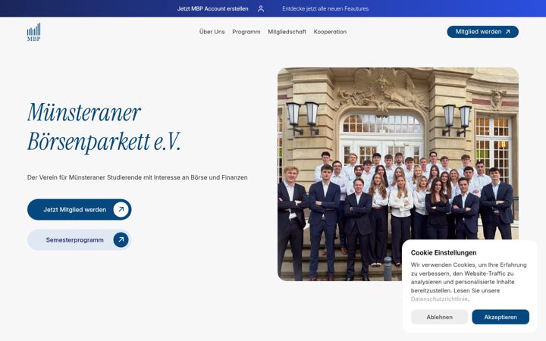Screen dimensions: 546x341
Task: Open the Semesterprogramm button
Action: click(x=80, y=239)
